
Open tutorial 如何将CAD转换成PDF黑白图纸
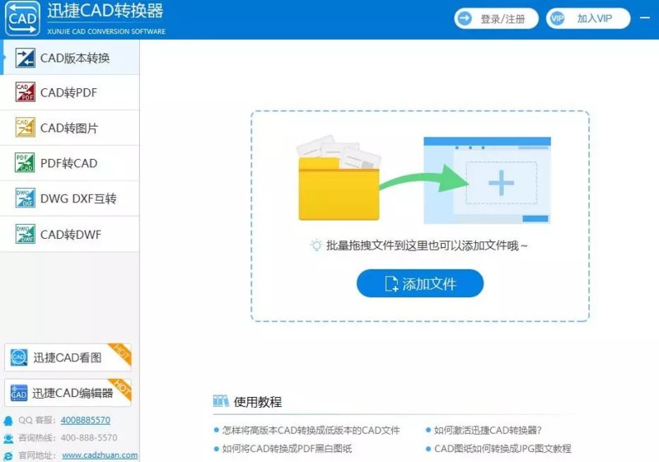pyautogui.click(x=287, y=449)
